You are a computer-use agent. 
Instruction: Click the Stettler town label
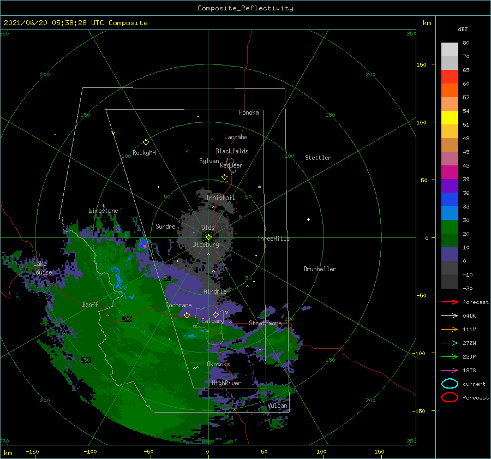click(318, 158)
